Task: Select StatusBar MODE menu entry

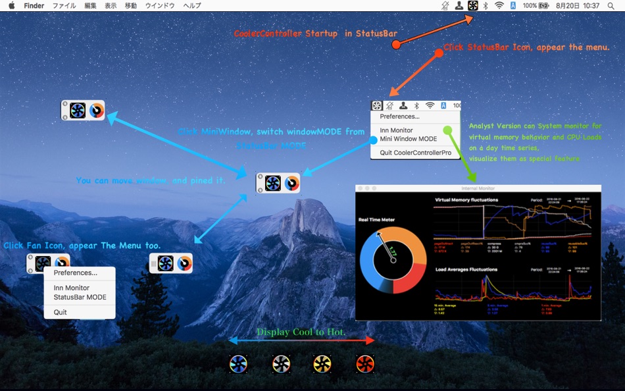Action: (80, 298)
